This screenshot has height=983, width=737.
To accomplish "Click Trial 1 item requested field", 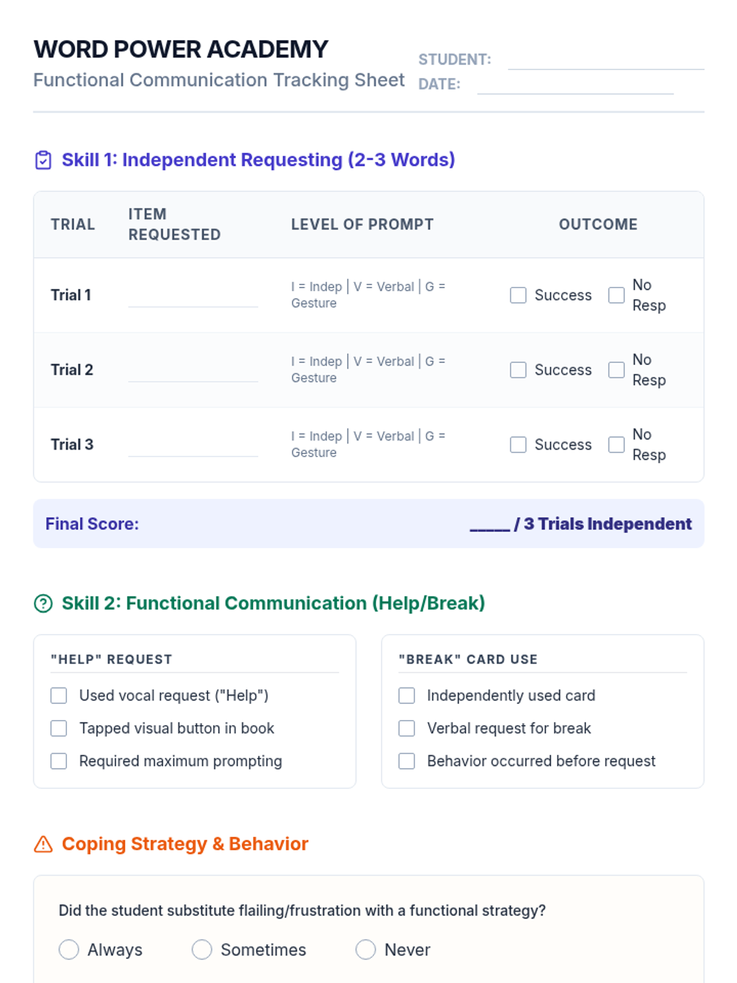I will pos(193,297).
